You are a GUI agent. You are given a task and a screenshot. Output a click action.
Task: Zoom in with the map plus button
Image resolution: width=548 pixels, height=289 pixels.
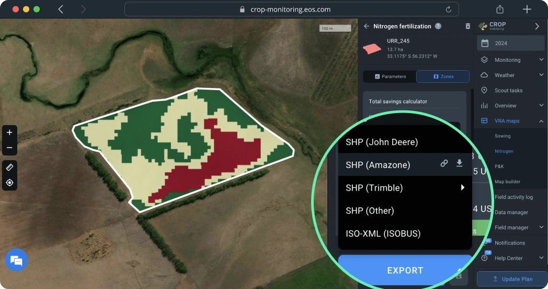(x=9, y=132)
